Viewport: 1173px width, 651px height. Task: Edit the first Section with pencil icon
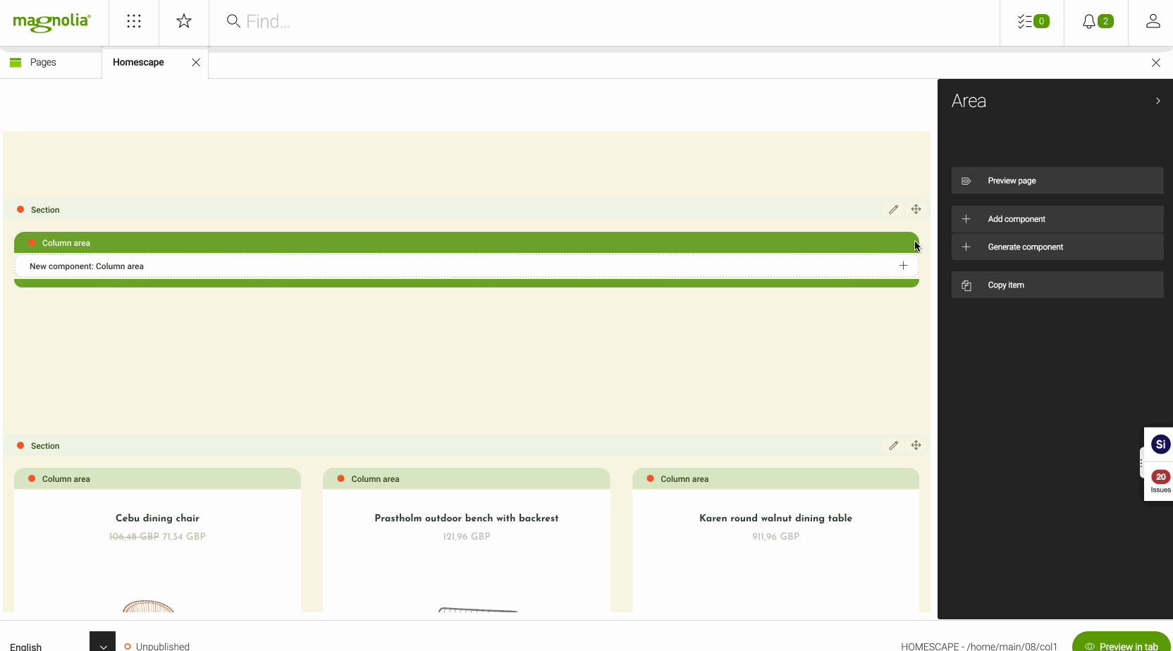click(x=893, y=209)
